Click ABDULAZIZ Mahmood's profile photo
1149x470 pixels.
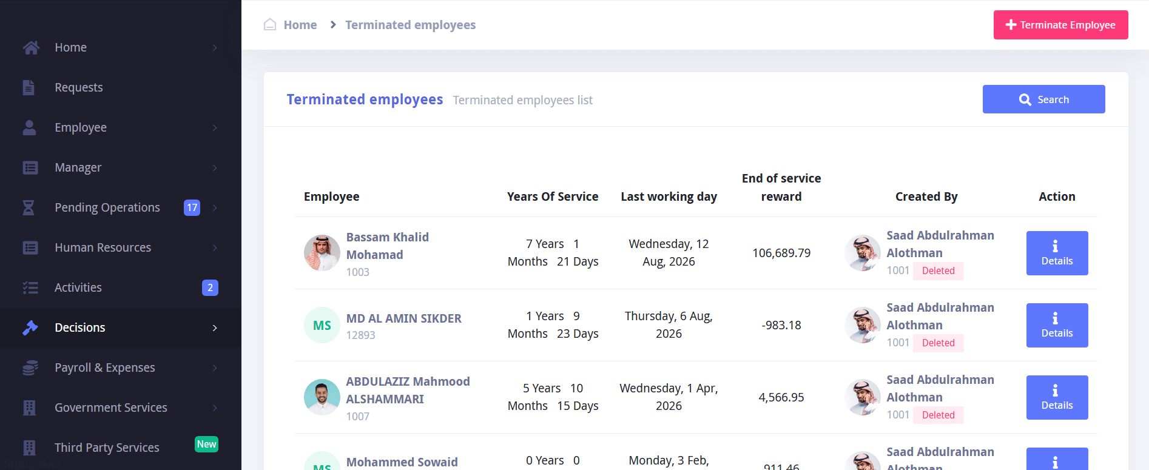click(322, 397)
